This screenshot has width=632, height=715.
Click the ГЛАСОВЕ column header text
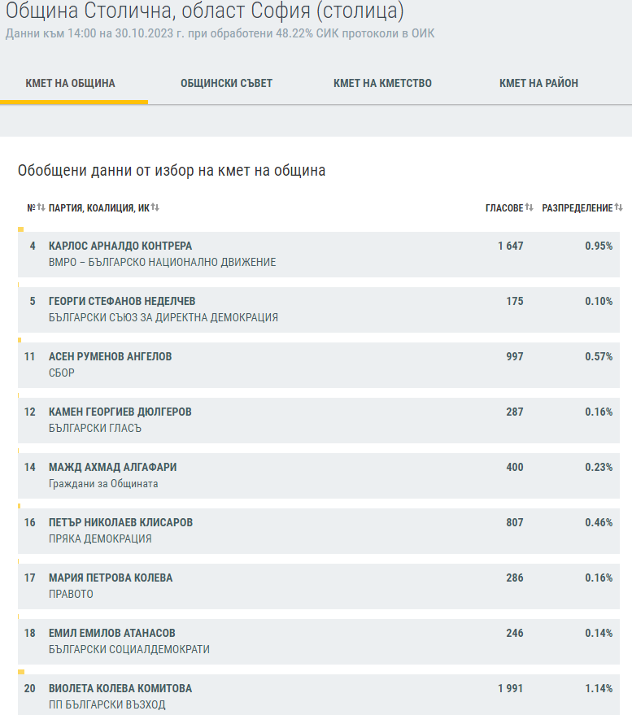tap(504, 208)
